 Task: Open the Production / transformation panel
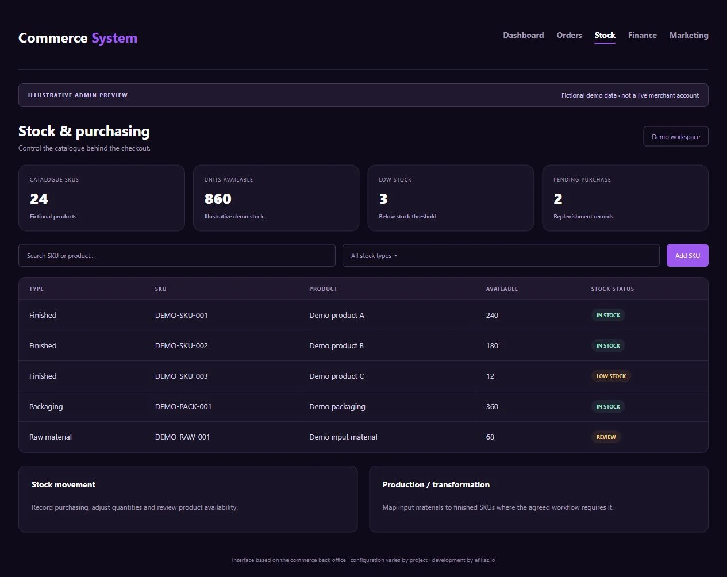pos(538,499)
